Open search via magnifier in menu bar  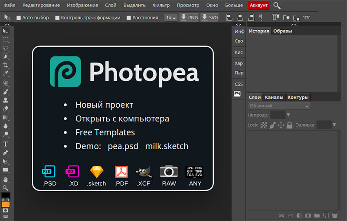pos(277,6)
